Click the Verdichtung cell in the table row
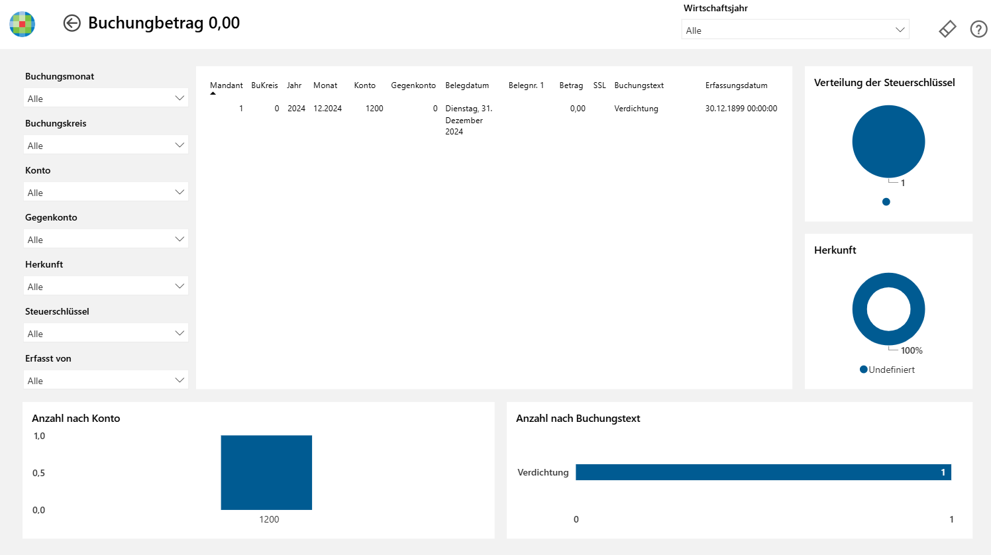The width and height of the screenshot is (991, 555). pos(636,109)
